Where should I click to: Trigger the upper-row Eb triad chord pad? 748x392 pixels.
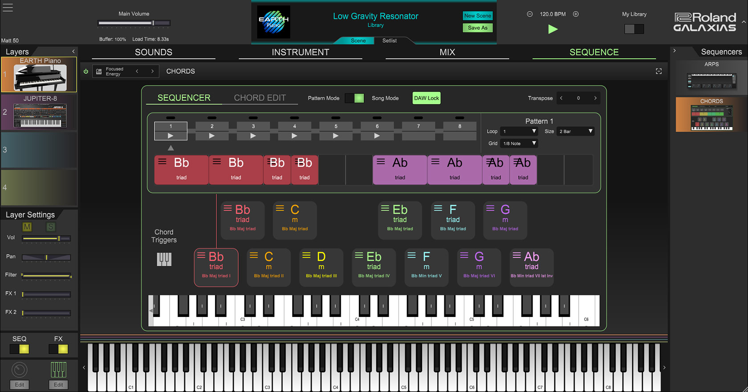click(x=400, y=220)
